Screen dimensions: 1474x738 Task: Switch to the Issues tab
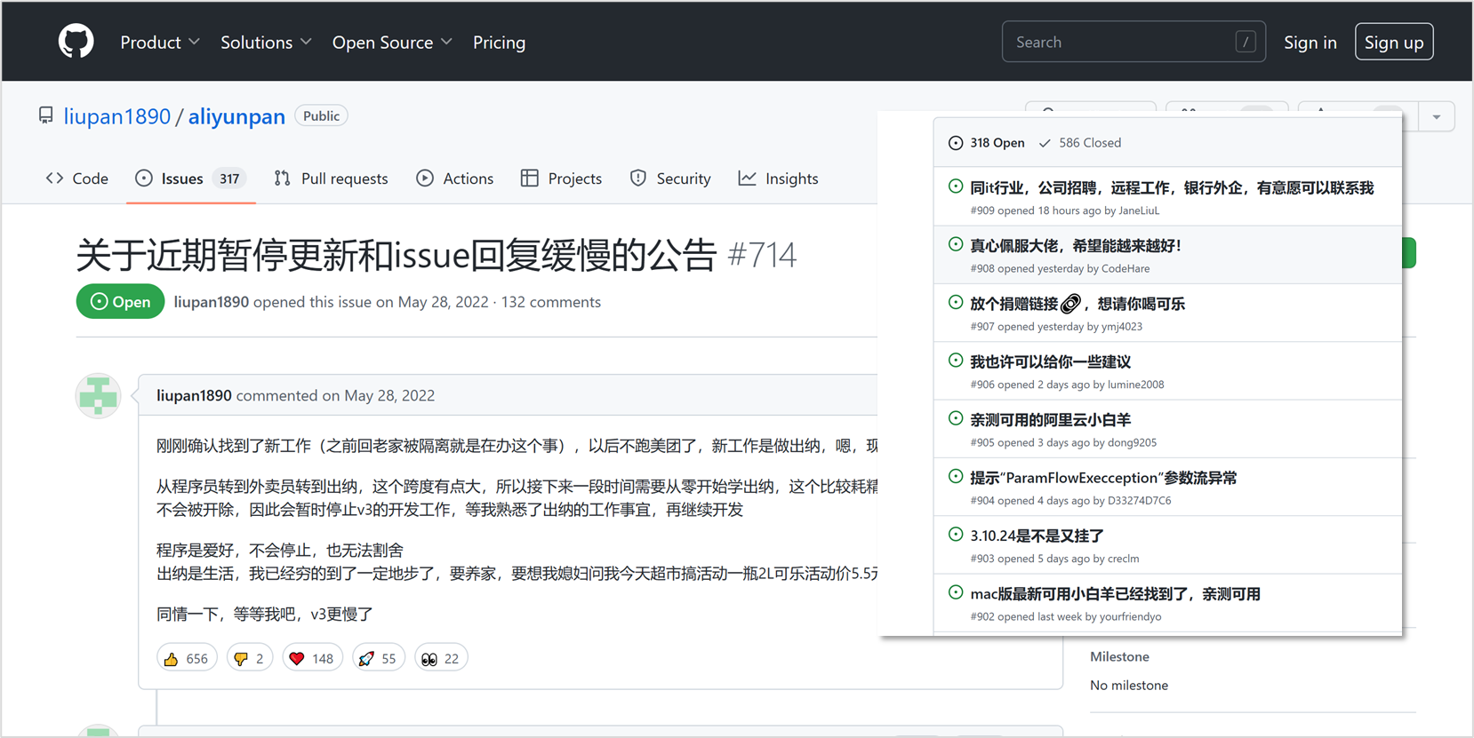point(191,179)
